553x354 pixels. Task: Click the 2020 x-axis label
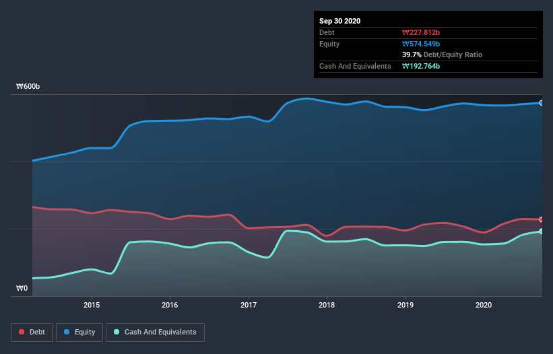coord(484,305)
